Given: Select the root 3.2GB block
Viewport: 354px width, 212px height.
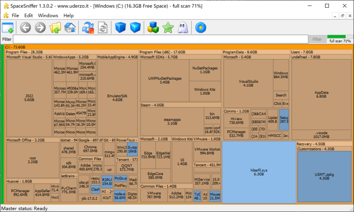Looking at the screenshot, I should [x=33, y=160].
